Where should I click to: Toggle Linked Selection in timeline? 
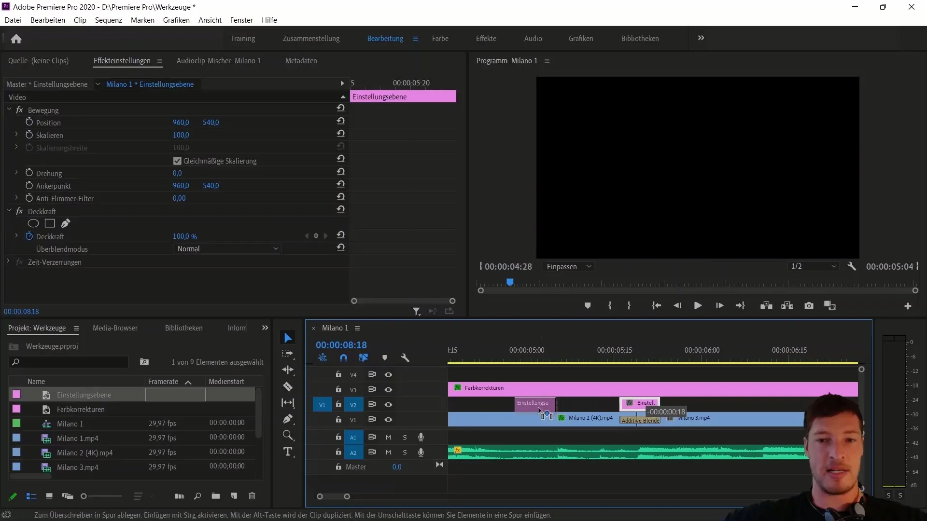(x=364, y=358)
